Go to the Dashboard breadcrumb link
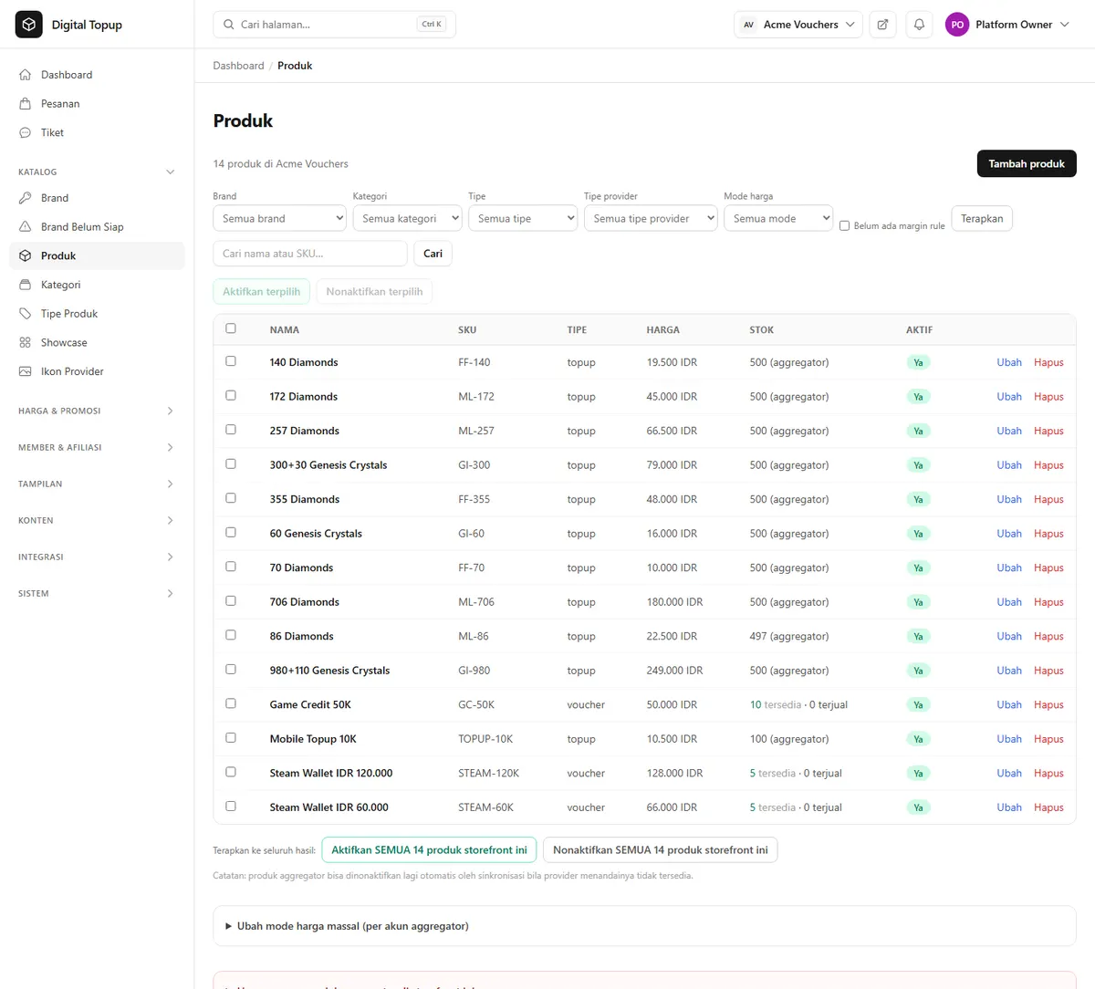 coord(238,66)
